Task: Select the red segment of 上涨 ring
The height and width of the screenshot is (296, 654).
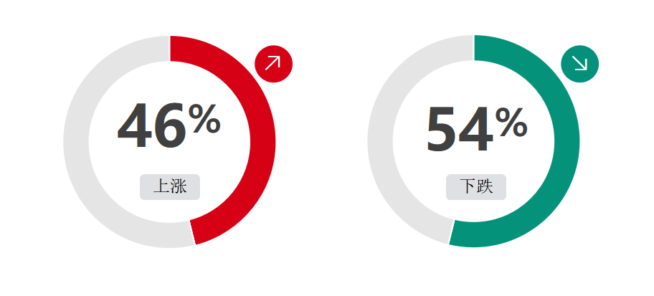Action: click(x=262, y=142)
